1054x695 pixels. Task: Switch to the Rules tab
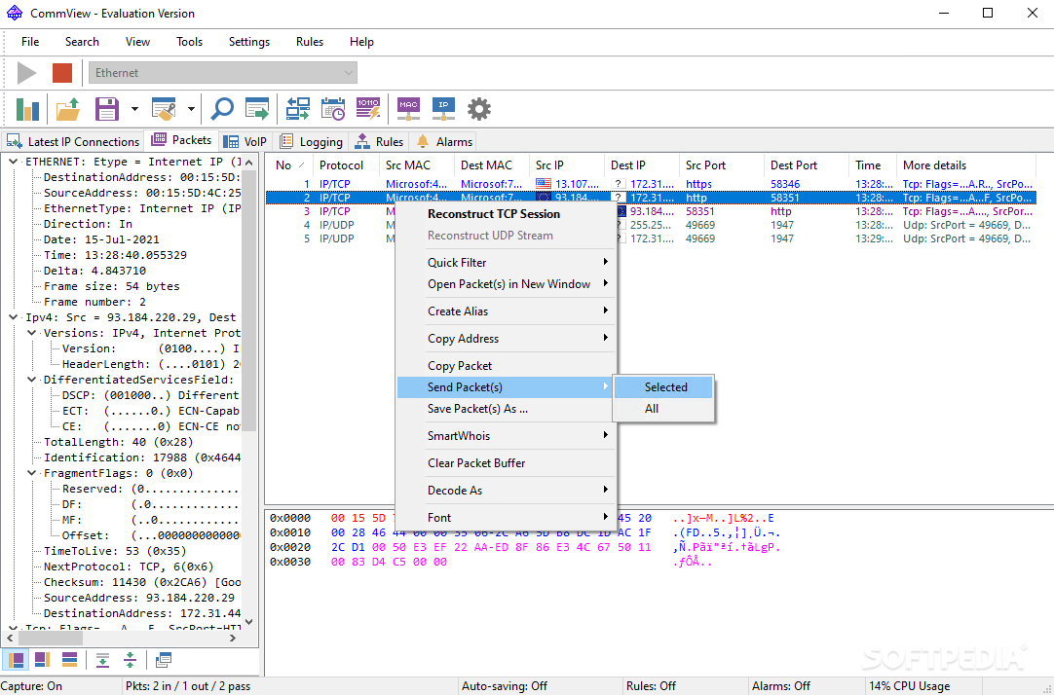coord(380,142)
